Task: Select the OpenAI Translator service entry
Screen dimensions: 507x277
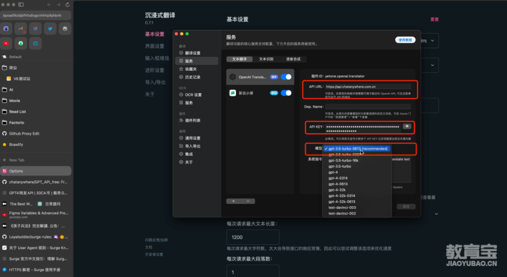Action: point(260,77)
